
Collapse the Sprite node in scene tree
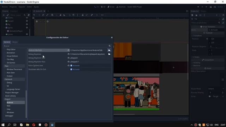tap(5, 28)
